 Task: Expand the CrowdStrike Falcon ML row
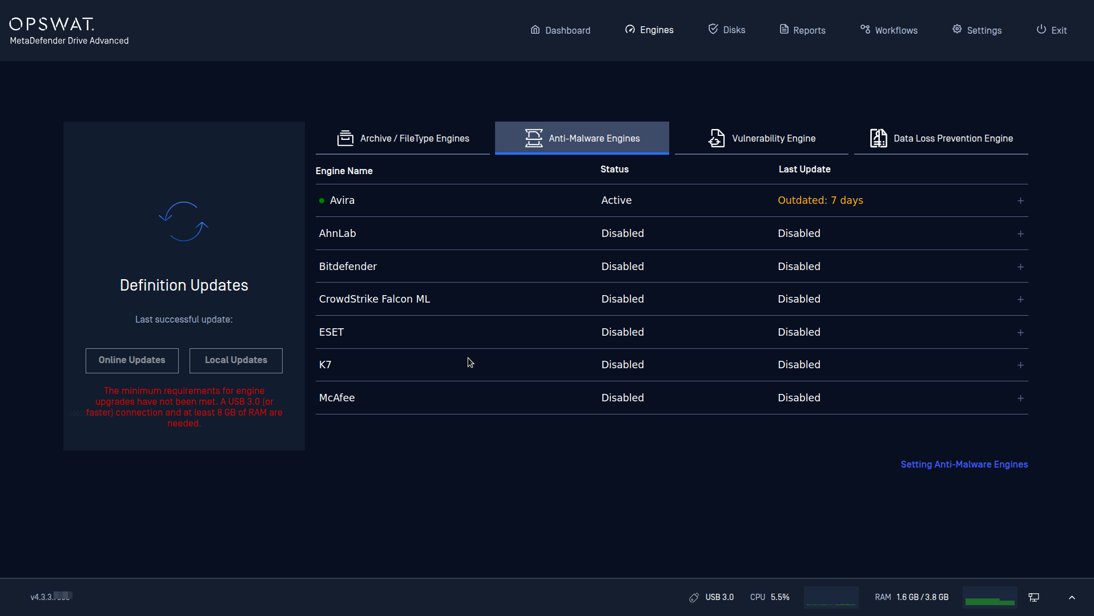(1020, 300)
